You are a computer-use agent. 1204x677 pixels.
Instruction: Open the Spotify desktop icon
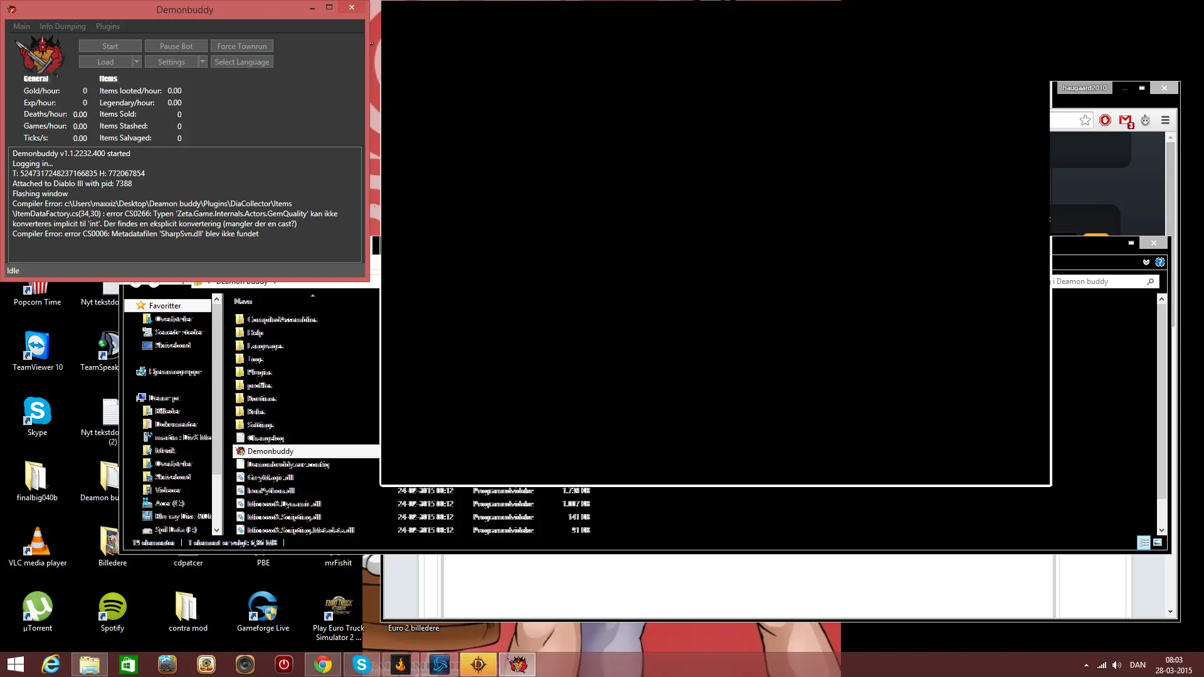[x=112, y=612]
